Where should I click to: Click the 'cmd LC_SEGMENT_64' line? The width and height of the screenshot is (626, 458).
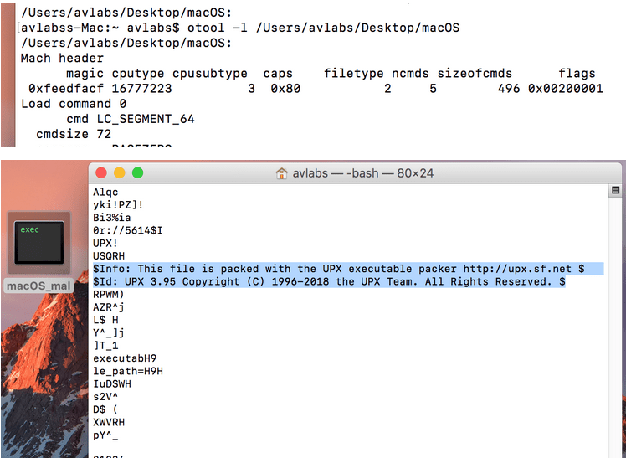[131, 119]
